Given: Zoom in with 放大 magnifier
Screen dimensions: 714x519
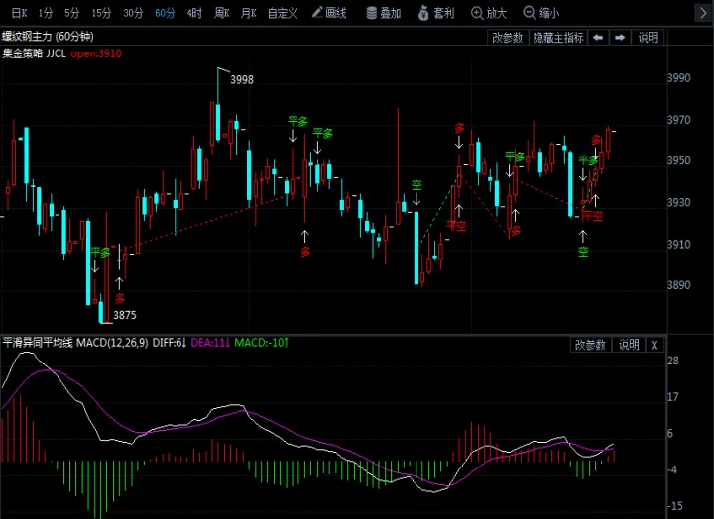Looking at the screenshot, I should point(489,13).
